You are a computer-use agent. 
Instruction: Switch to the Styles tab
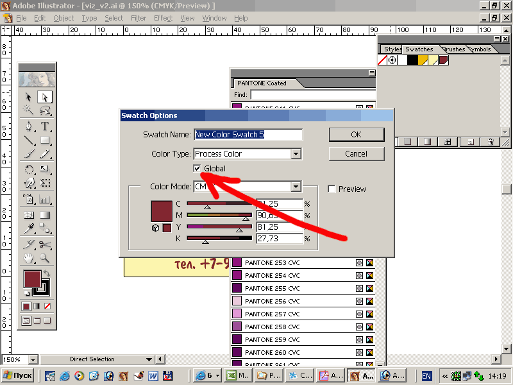392,49
